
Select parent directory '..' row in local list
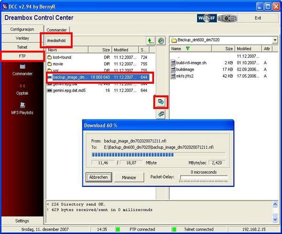pyautogui.click(x=221, y=56)
